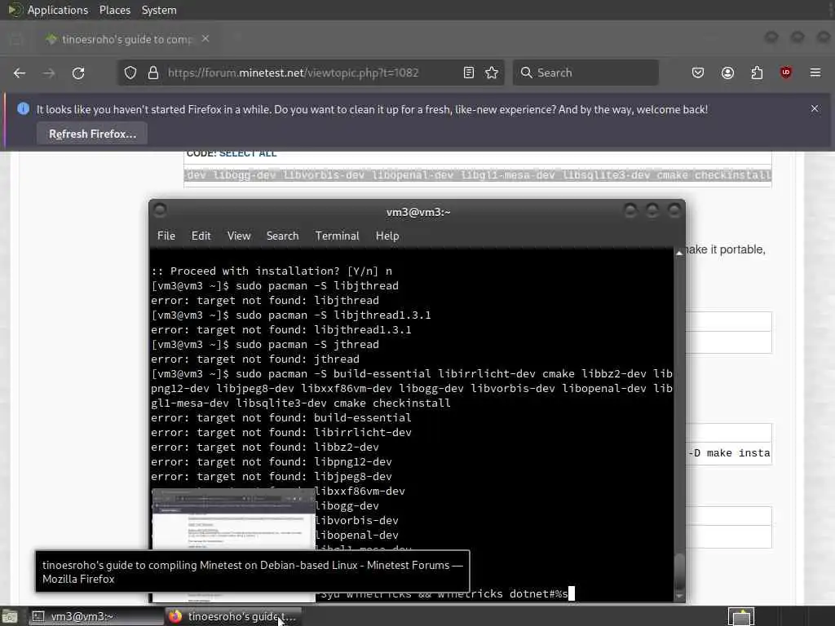835x626 pixels.
Task: Reload the Minetest forum page
Action: tap(78, 73)
